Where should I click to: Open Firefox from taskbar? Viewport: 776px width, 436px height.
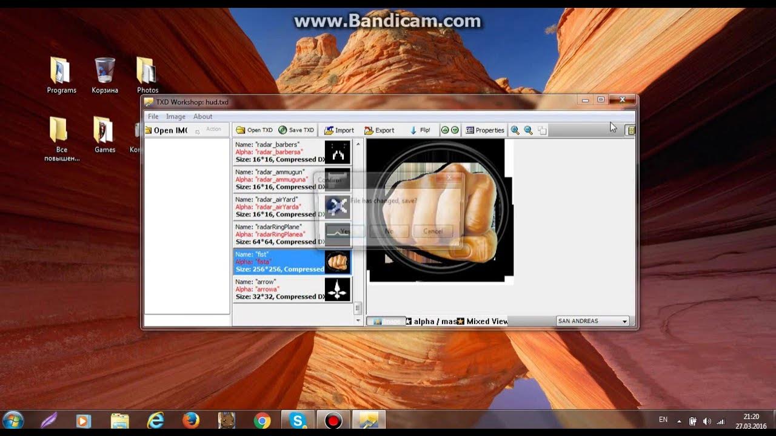[x=191, y=420]
